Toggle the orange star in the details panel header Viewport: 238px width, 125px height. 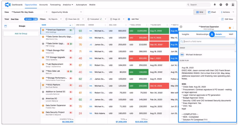pos(230,28)
